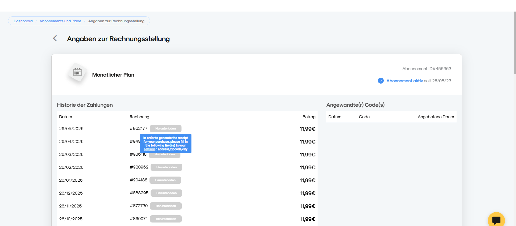
Task: Click the Code column header
Action: (364, 117)
